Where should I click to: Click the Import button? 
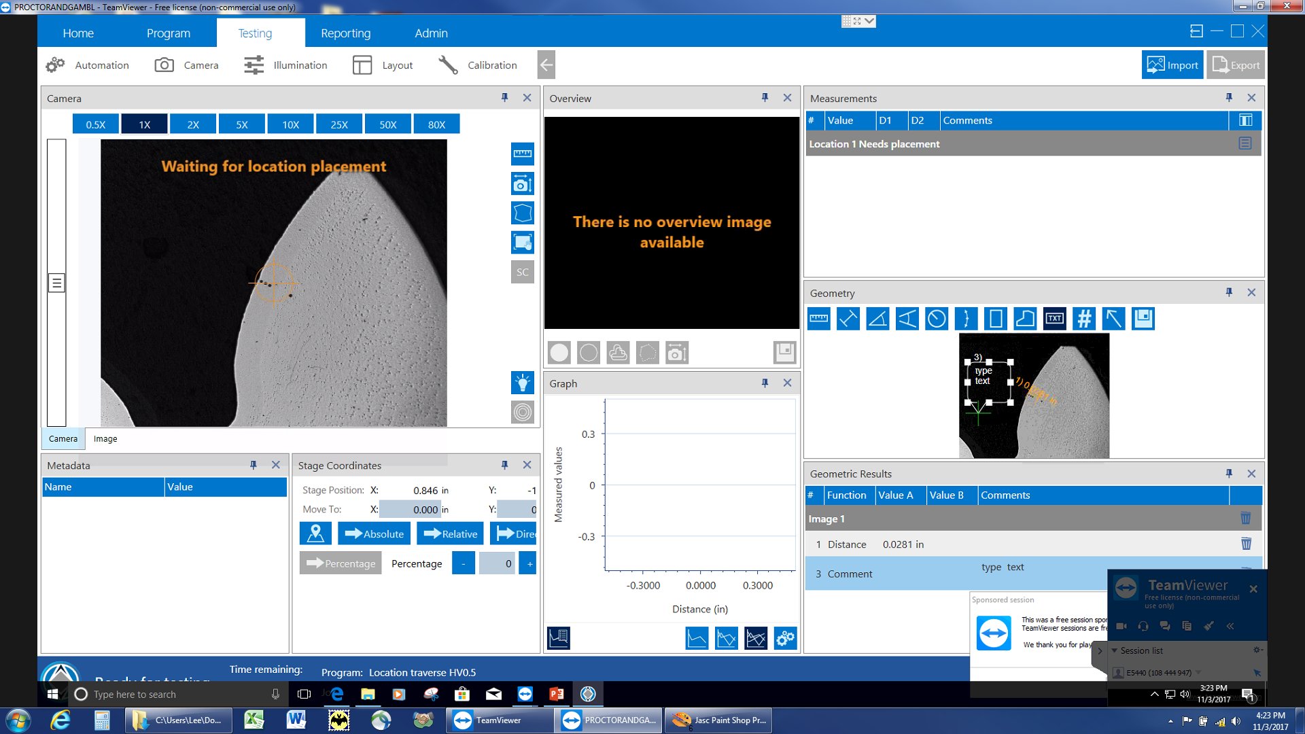[x=1172, y=65]
